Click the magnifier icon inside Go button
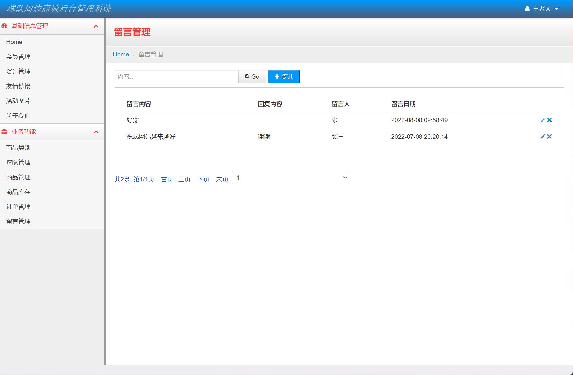 (247, 76)
